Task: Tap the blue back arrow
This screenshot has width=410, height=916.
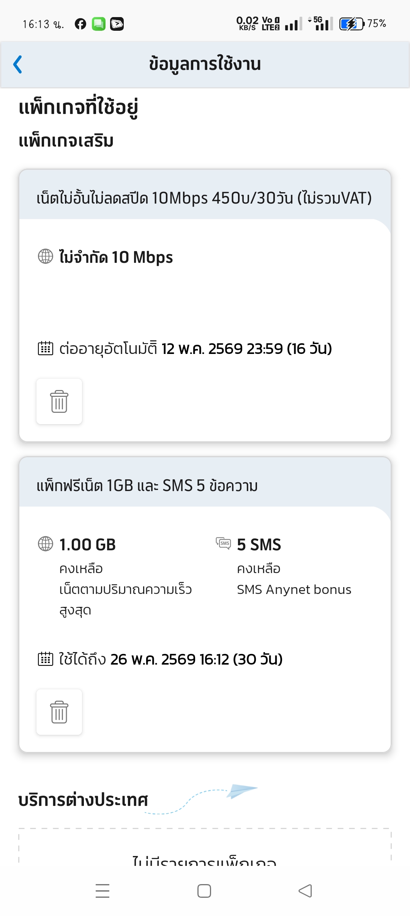Action: [x=17, y=64]
